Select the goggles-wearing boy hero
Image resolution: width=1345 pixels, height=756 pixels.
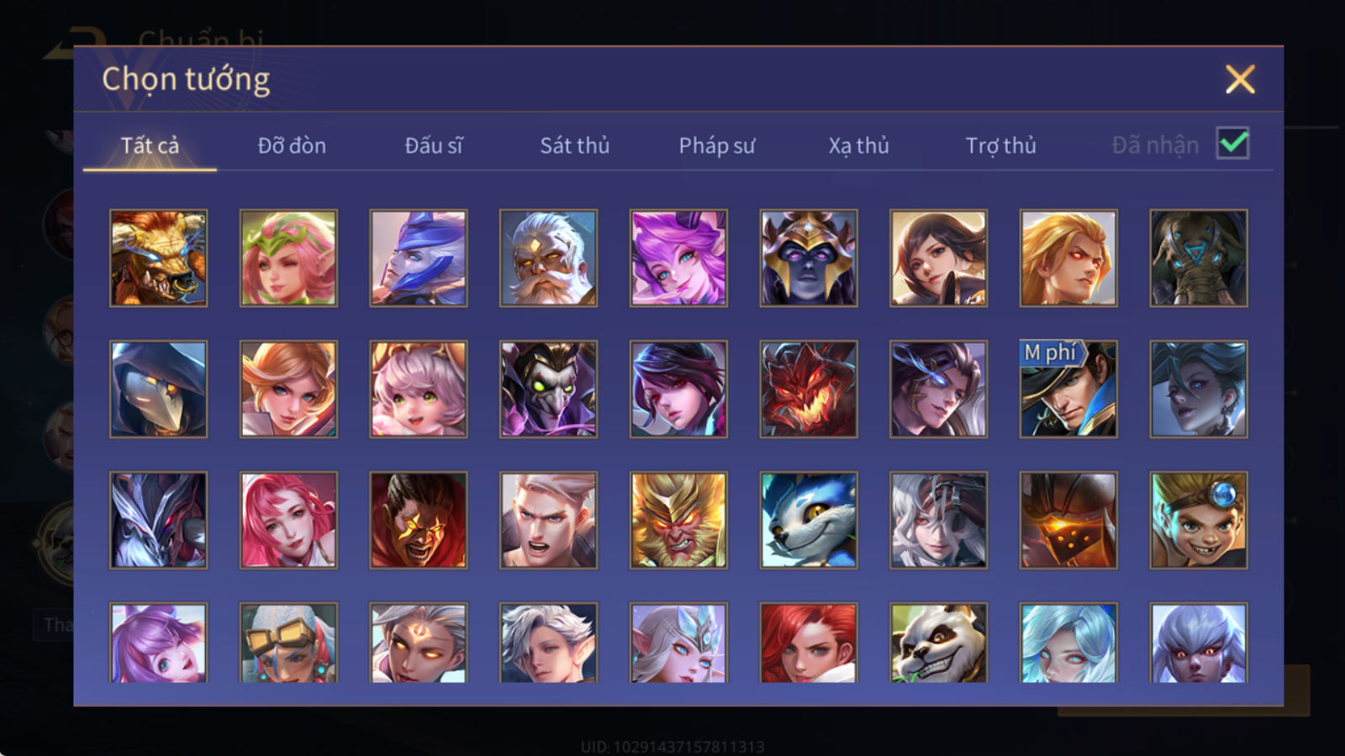1199,520
